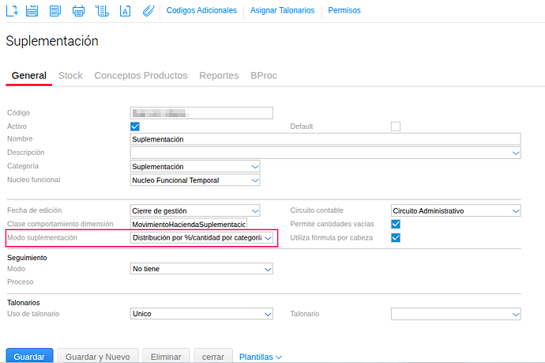Open the Nucleo funcional dropdown
Image resolution: width=545 pixels, height=363 pixels.
coord(195,180)
